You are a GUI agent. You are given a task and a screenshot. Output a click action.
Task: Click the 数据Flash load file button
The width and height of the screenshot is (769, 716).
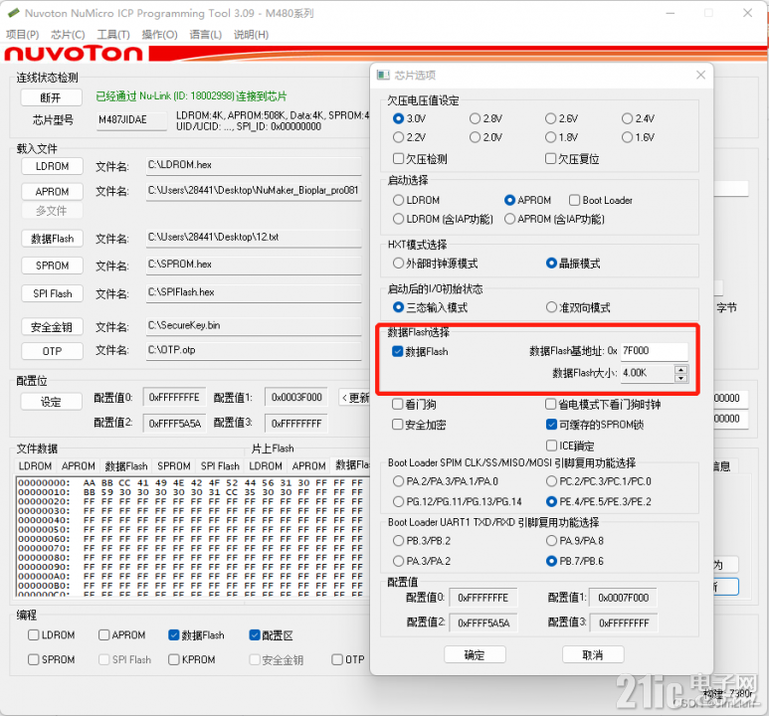(x=52, y=239)
